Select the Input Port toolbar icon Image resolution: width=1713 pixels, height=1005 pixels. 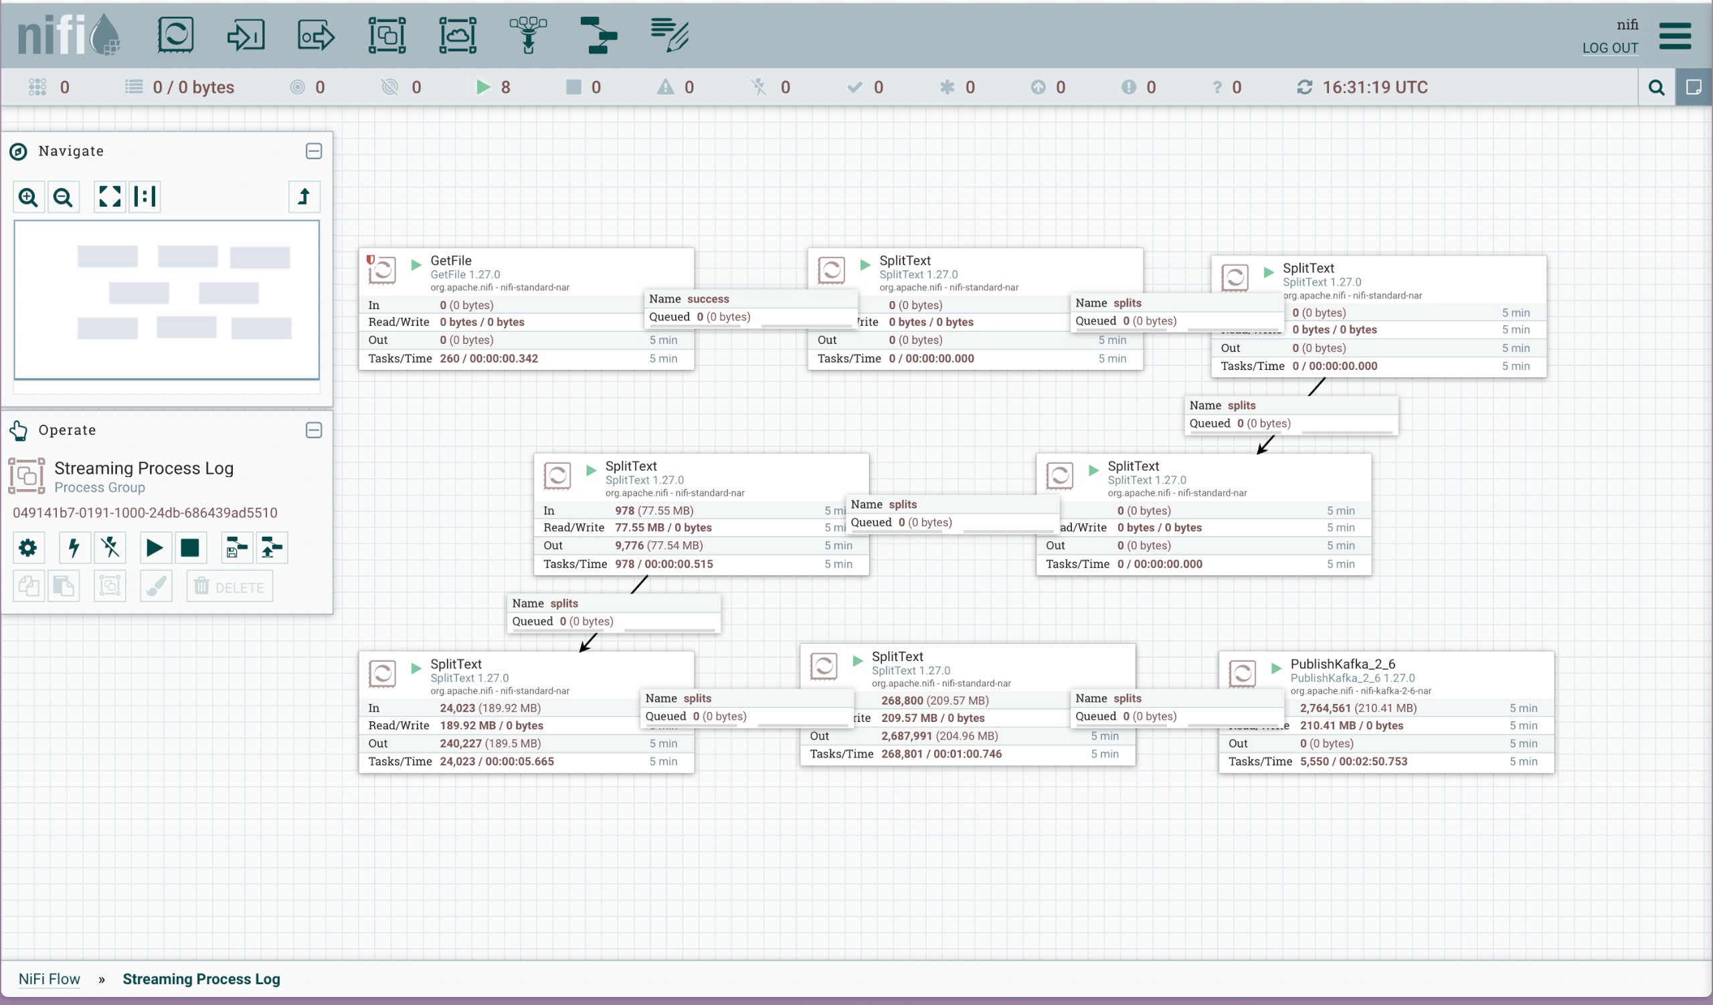pyautogui.click(x=246, y=35)
